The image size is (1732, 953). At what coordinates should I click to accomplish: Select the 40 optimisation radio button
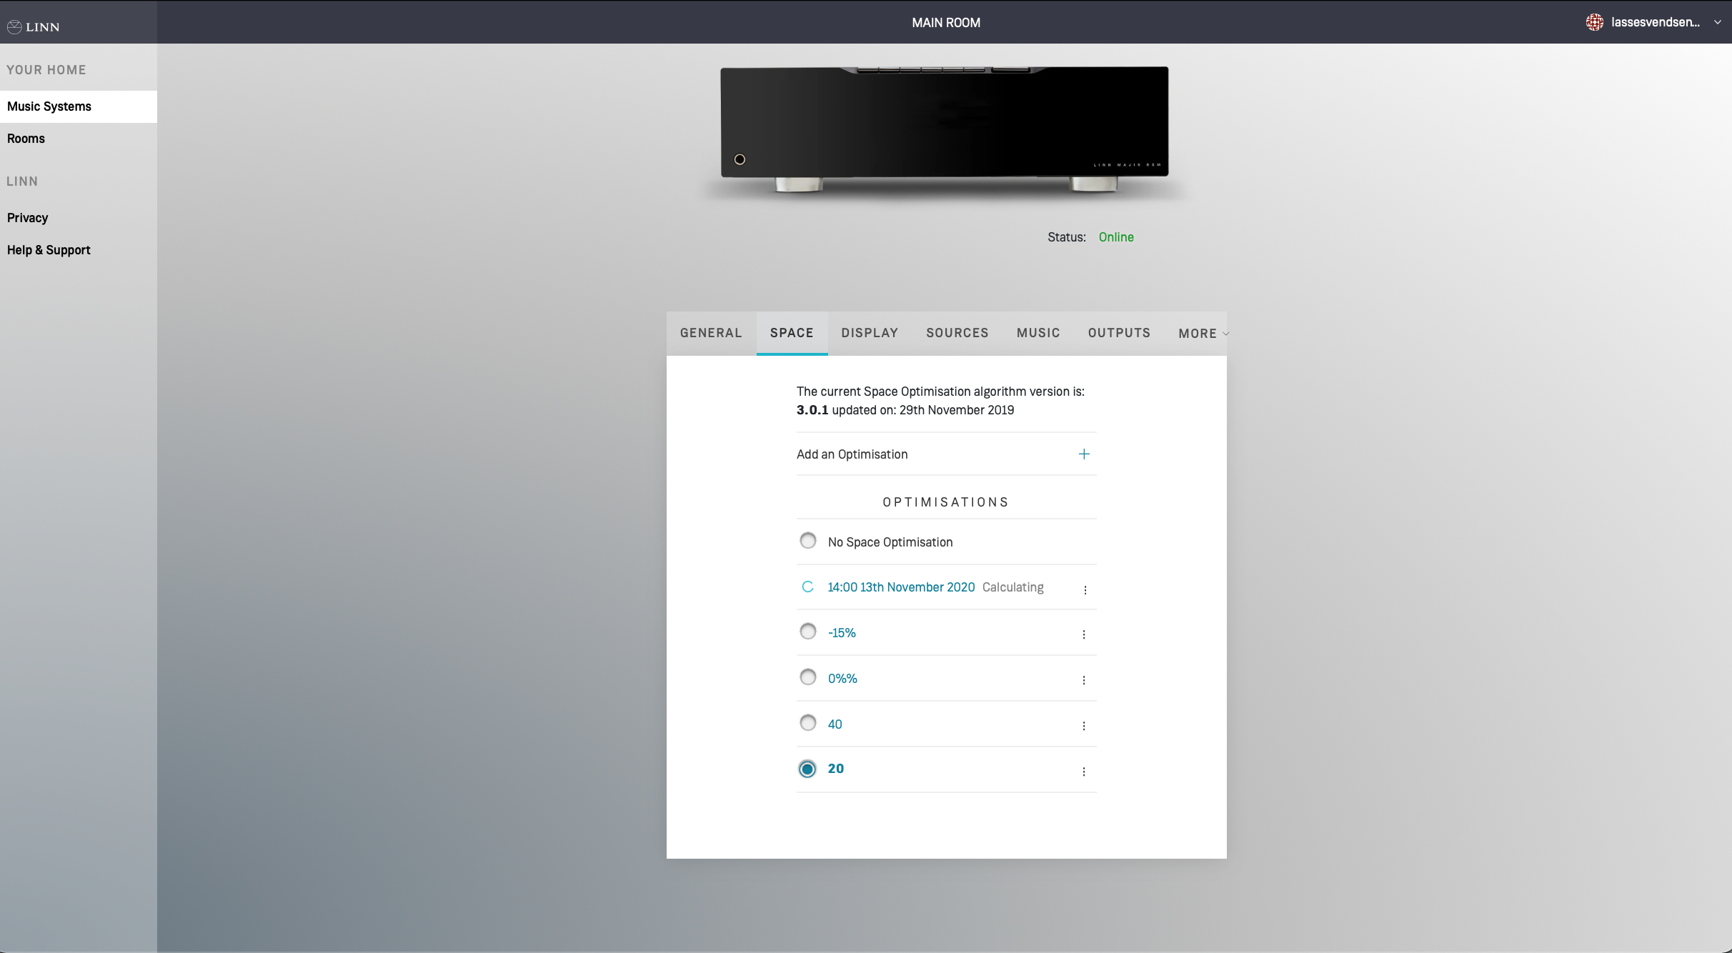(x=807, y=723)
